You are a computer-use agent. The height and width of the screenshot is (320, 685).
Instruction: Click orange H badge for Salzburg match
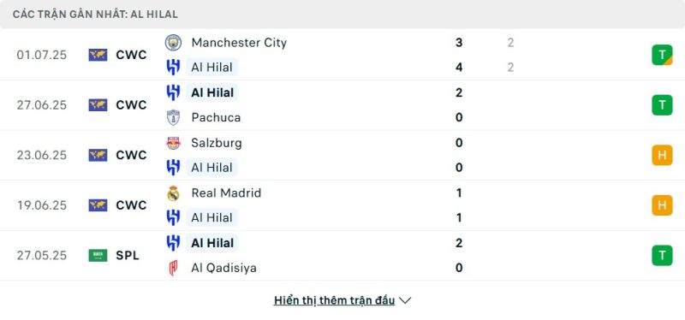click(x=662, y=155)
